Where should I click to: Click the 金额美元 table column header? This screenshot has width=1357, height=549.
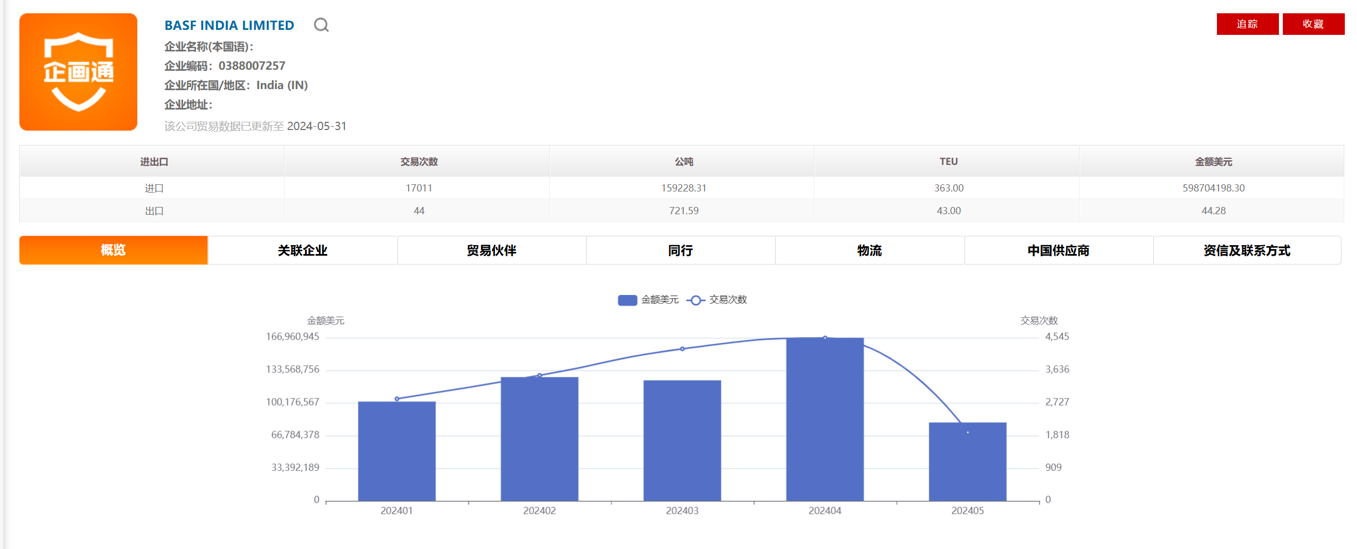[x=1213, y=162]
